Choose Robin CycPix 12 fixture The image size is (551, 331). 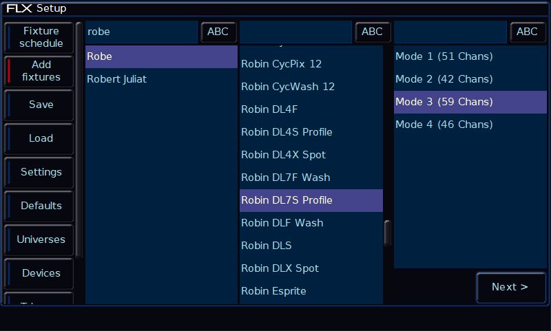click(311, 64)
